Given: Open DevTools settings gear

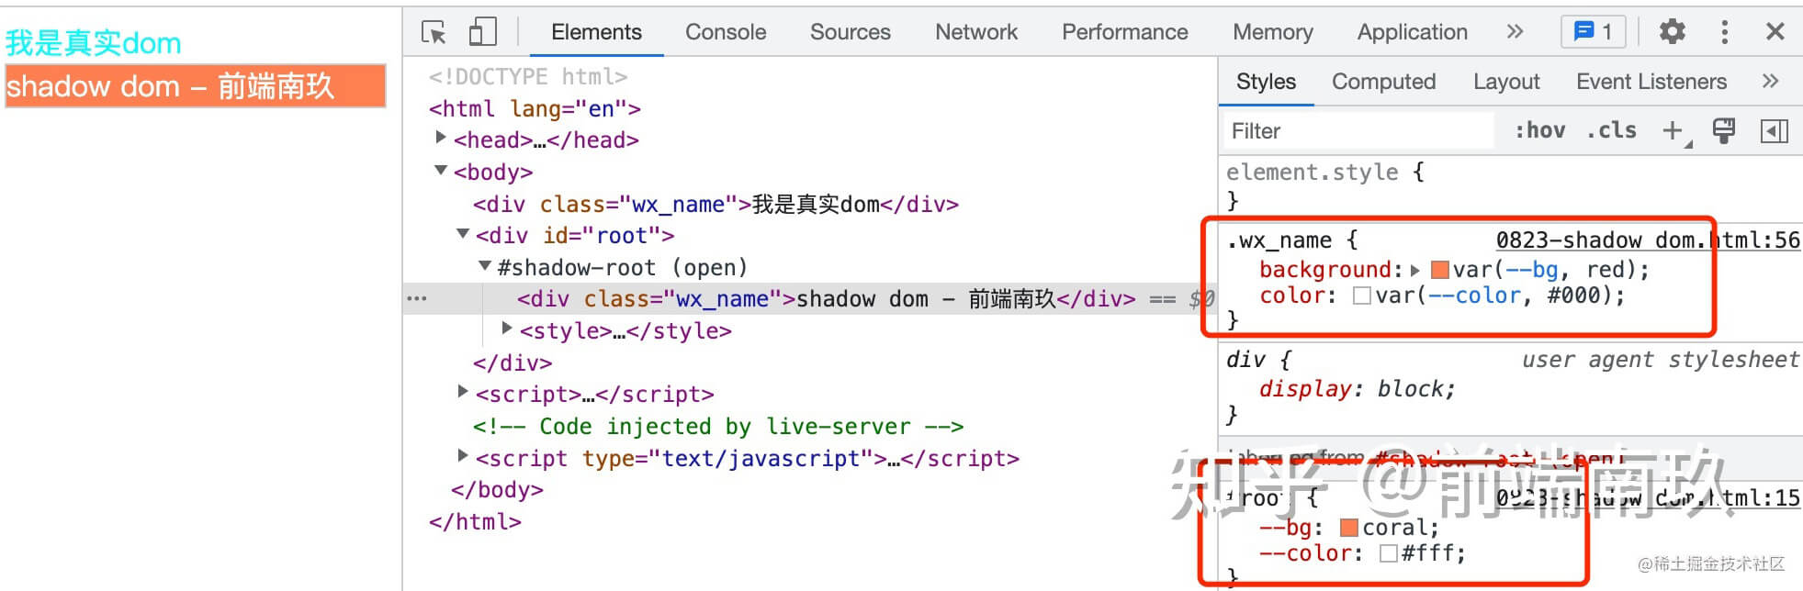Looking at the screenshot, I should coord(1672,32).
